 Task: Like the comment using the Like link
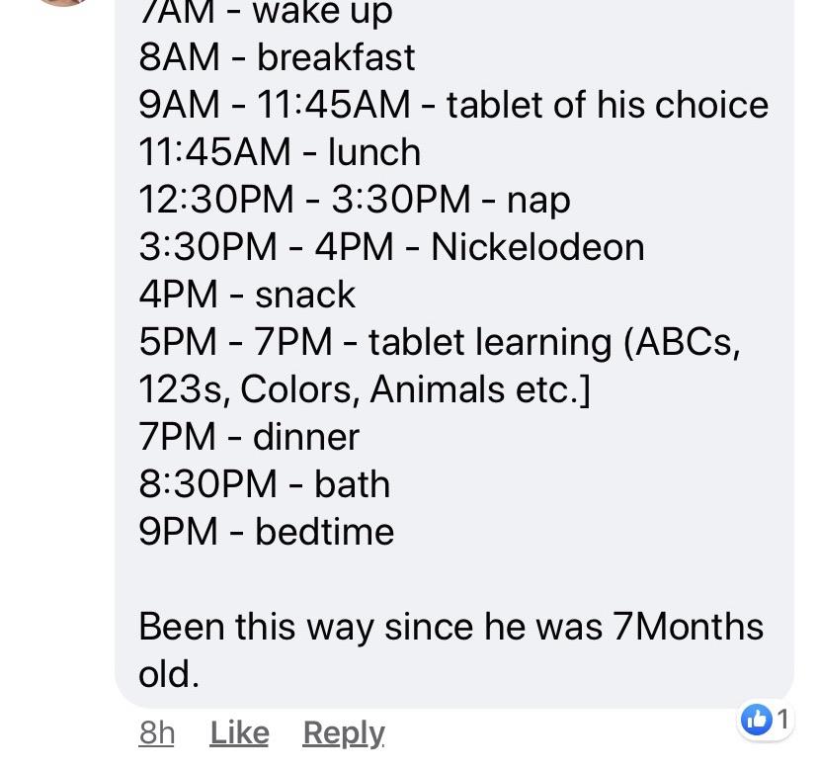238,733
